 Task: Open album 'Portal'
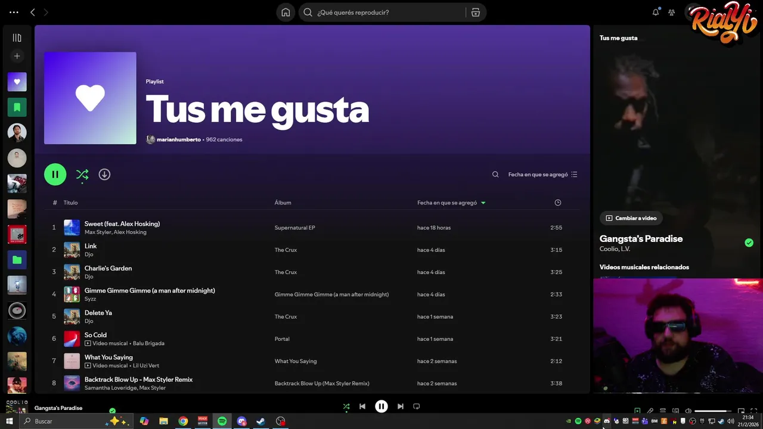click(282, 339)
